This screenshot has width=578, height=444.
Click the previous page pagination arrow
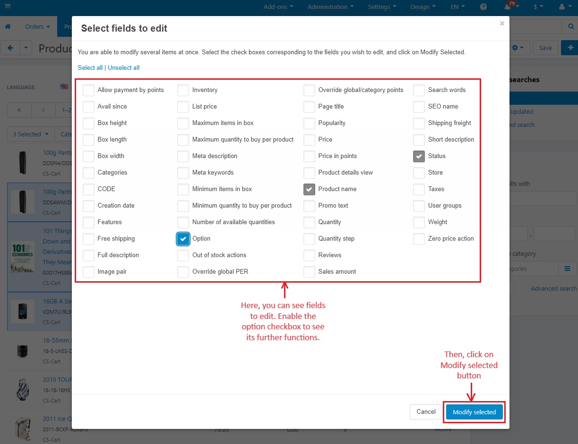point(43,110)
